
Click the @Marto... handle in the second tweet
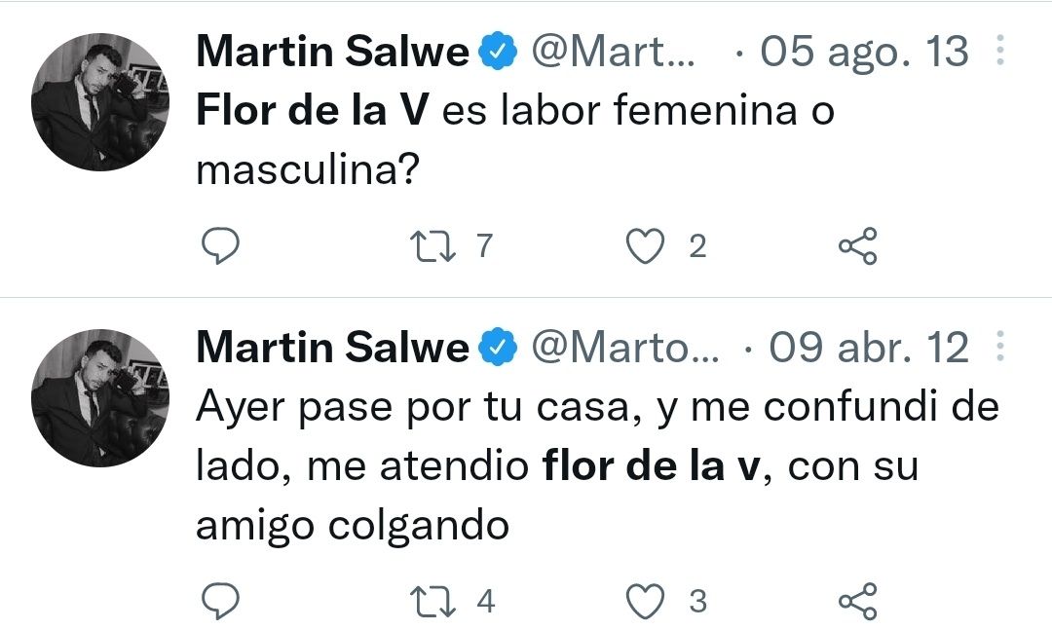(624, 348)
